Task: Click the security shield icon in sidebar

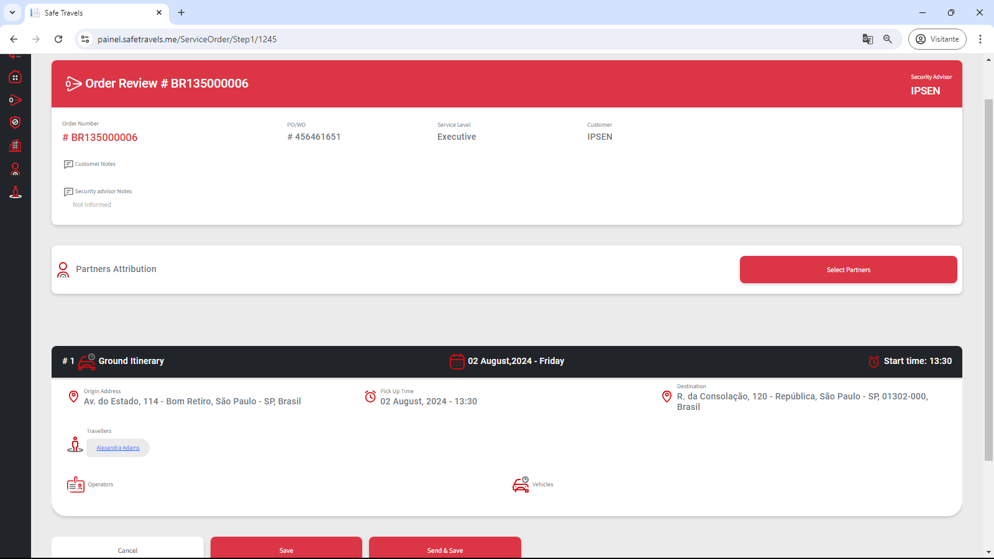Action: point(16,122)
